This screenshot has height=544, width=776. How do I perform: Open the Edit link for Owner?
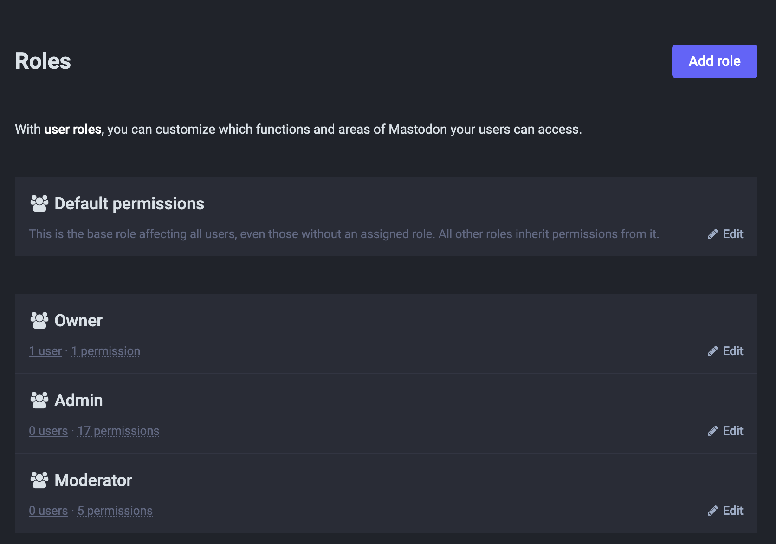pyautogui.click(x=725, y=351)
